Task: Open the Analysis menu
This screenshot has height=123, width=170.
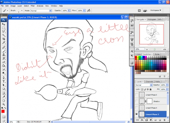Action: coord(40,6)
